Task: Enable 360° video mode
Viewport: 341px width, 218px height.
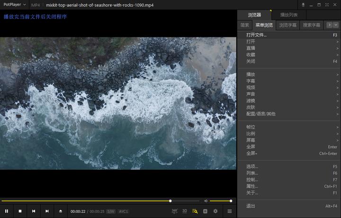Action: tap(174, 211)
